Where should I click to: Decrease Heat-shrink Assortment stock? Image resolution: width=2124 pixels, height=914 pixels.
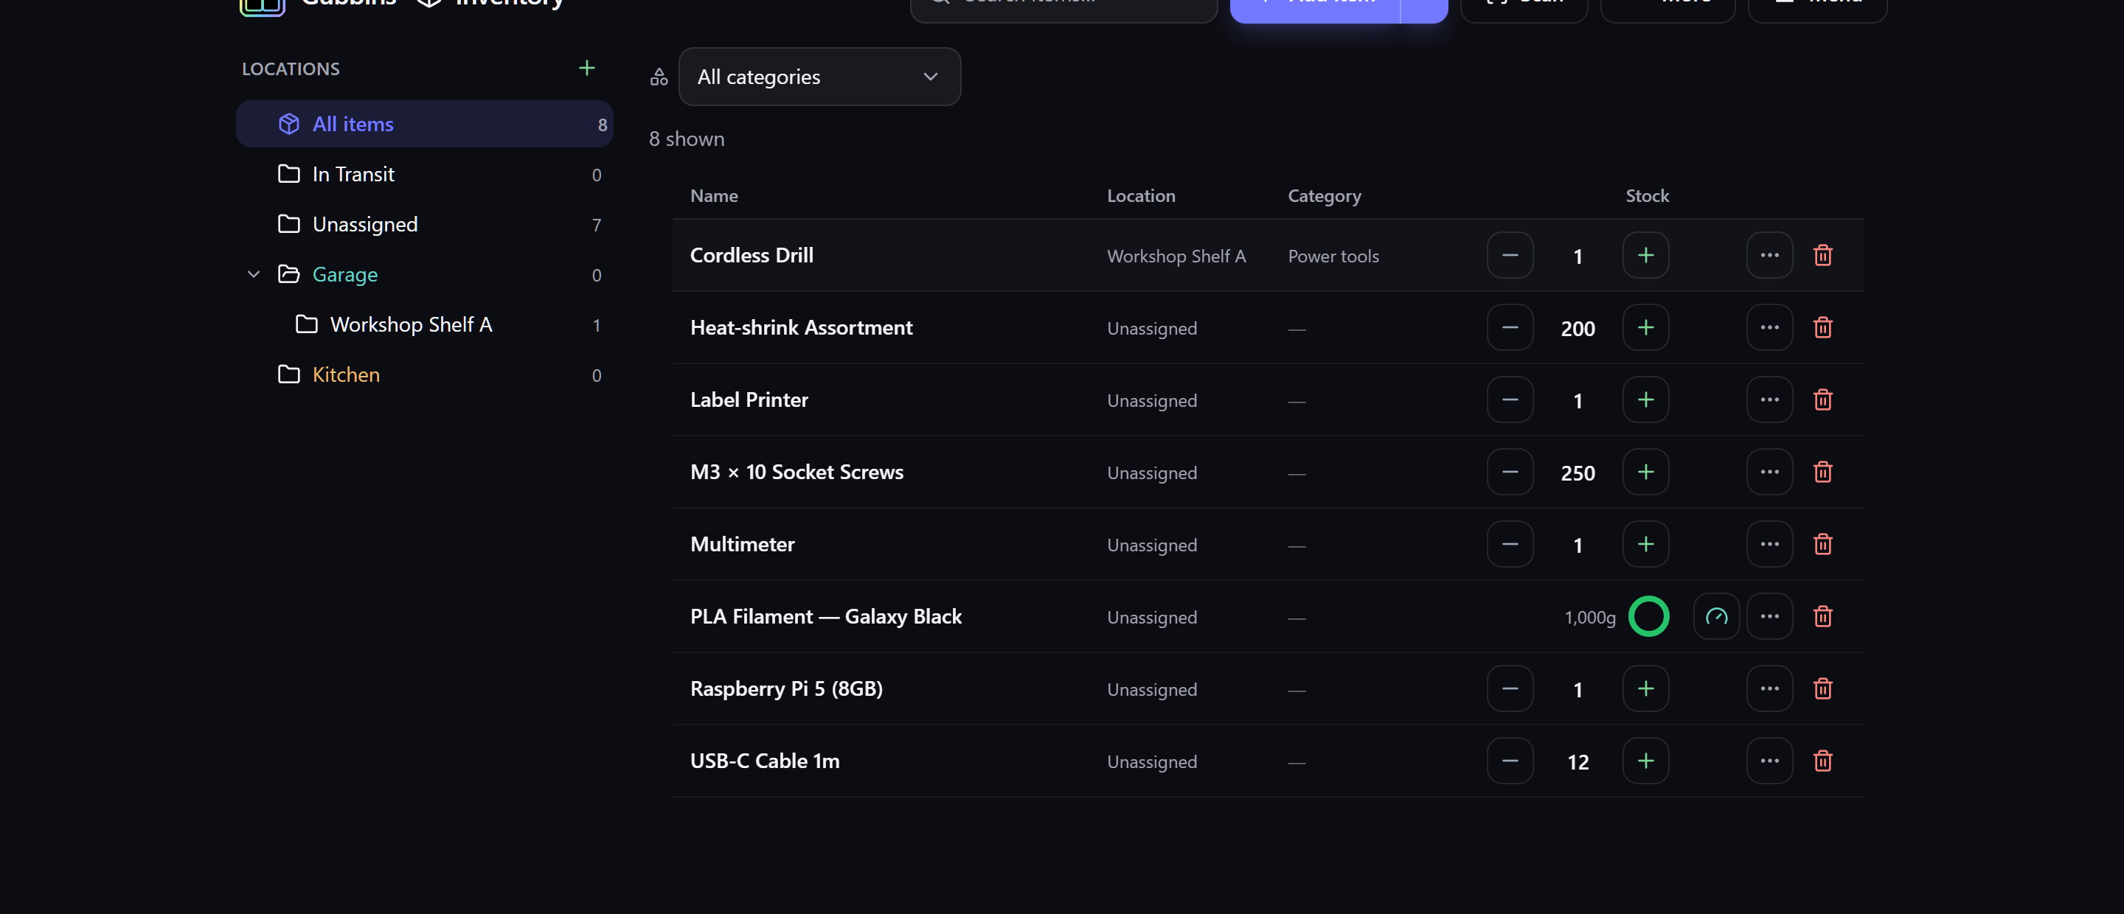click(1510, 327)
